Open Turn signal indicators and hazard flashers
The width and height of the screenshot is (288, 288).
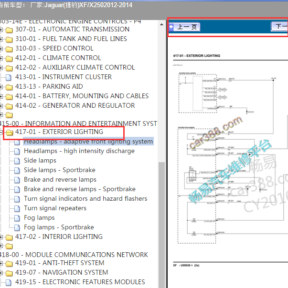click(85, 199)
